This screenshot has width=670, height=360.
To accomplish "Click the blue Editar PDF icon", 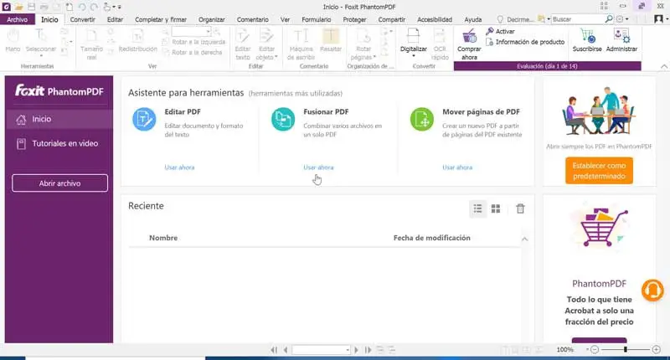I will [x=144, y=119].
